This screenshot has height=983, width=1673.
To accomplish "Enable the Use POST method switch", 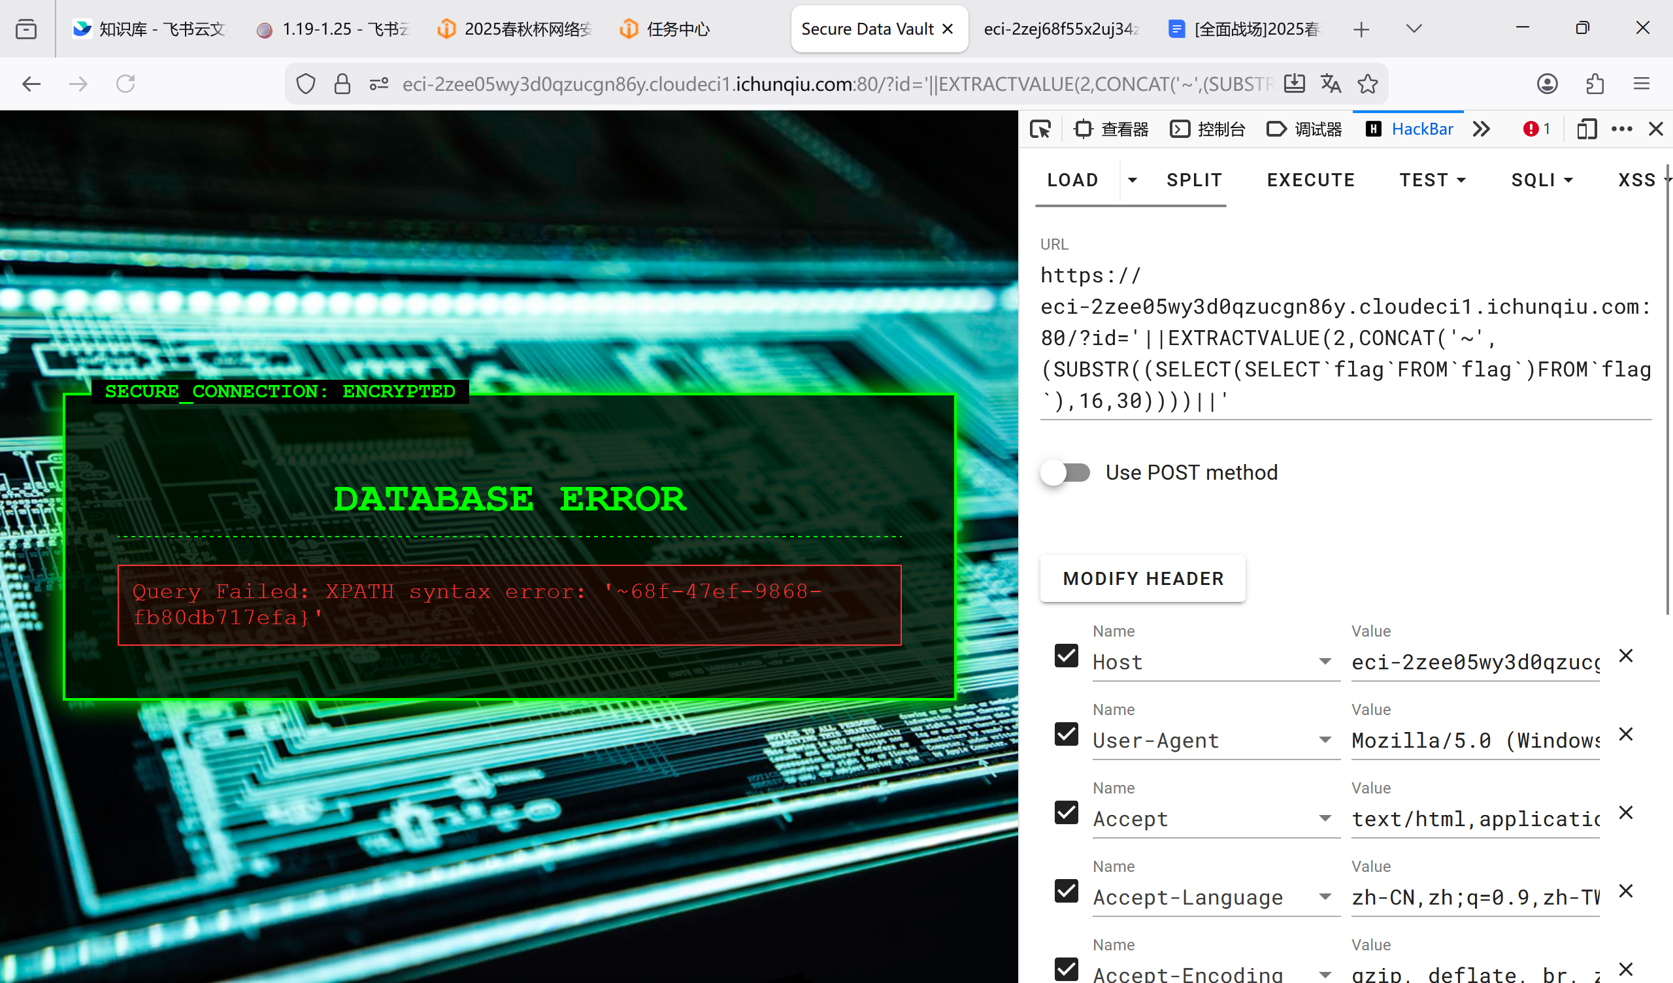I will [1065, 473].
